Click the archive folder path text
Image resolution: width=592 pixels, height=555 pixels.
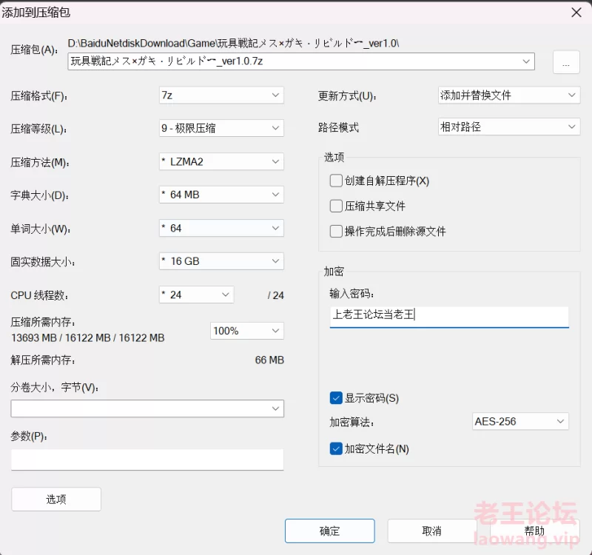pos(233,44)
